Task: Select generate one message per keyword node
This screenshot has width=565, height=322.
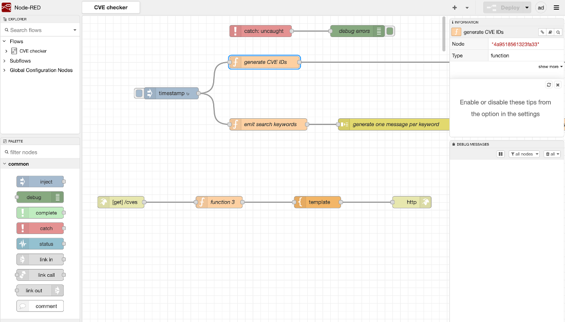Action: [393, 124]
